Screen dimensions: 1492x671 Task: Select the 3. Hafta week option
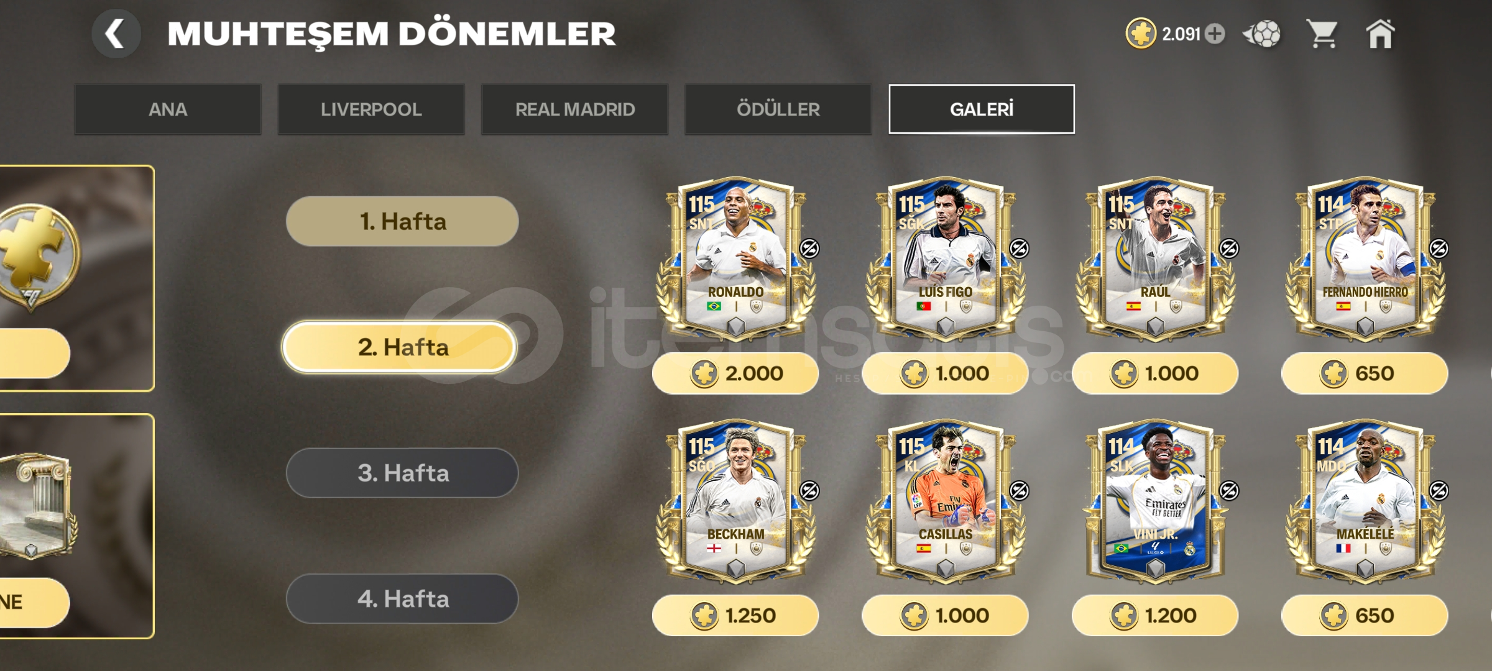coord(402,473)
